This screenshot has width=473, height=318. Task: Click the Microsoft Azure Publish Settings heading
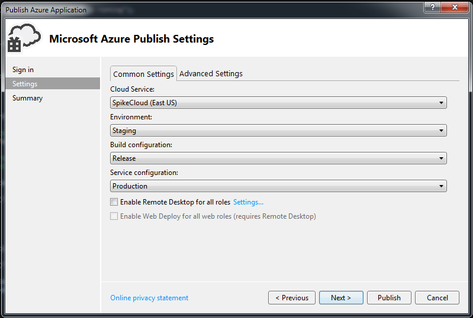pos(131,39)
